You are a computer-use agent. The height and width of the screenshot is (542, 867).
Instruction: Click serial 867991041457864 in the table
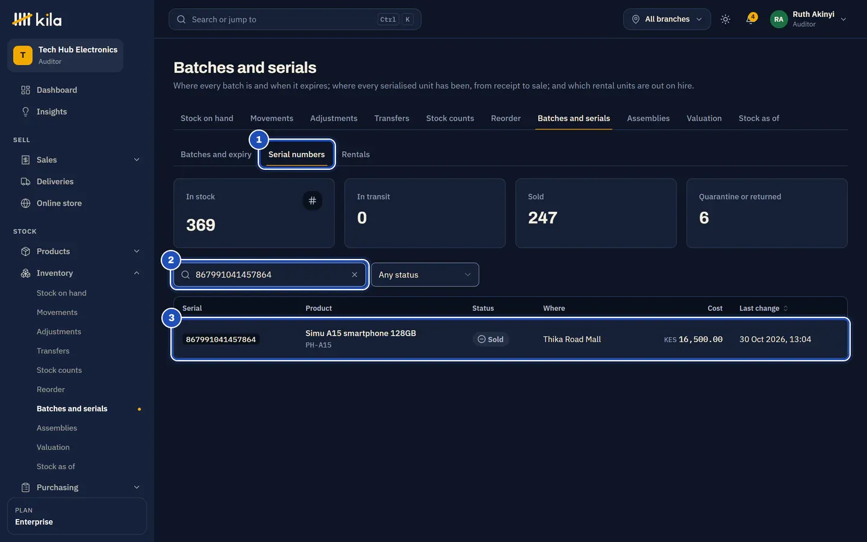point(221,340)
